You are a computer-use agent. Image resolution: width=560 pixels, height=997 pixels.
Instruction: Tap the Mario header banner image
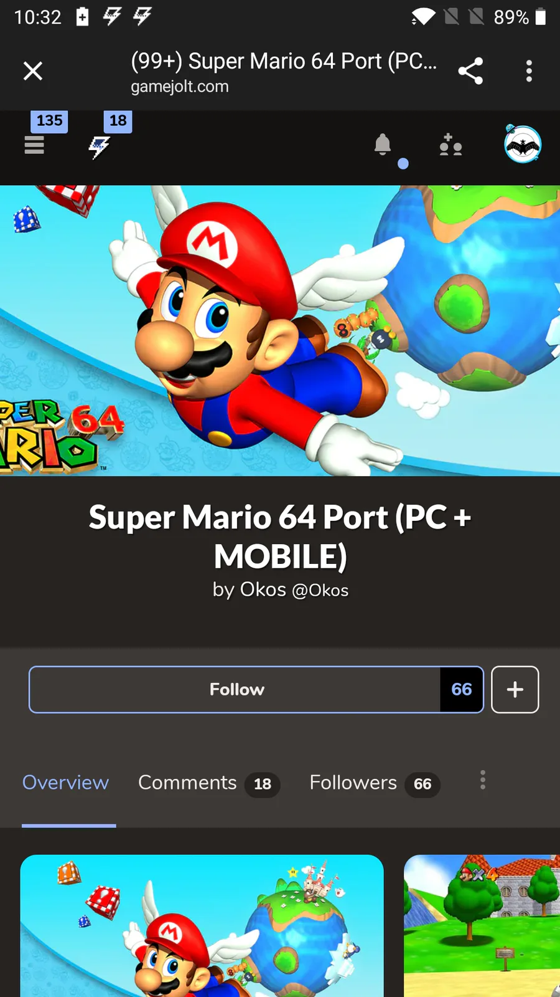click(280, 331)
